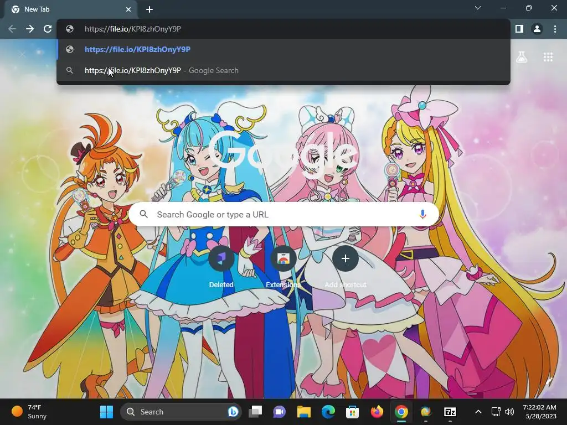Show hidden system tray icons
567x425 pixels.
(478, 412)
